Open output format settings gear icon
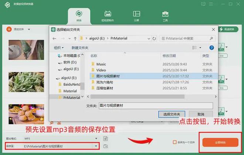The height and width of the screenshot is (155, 244). click(x=105, y=138)
